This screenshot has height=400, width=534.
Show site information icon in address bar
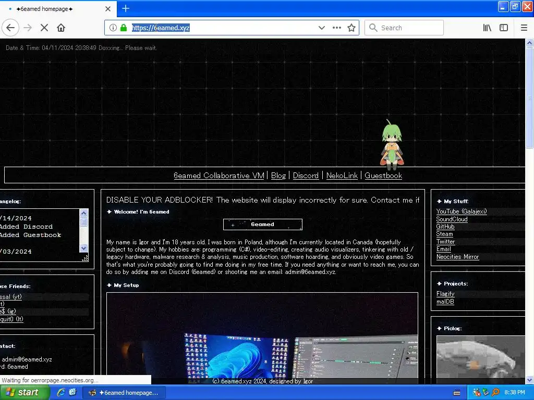tap(113, 28)
